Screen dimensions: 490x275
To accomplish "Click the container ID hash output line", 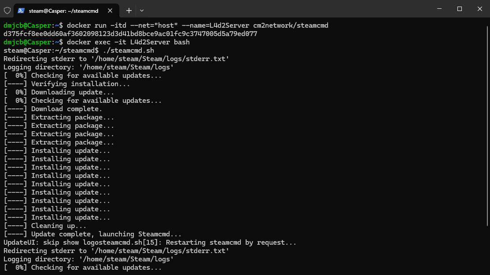I will (130, 34).
